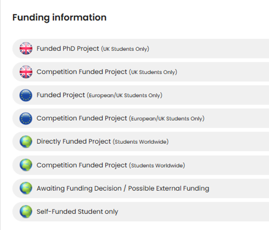
Task: Open Awaiting Funding Decision / Possible External Funding
Action: [x=140, y=189]
